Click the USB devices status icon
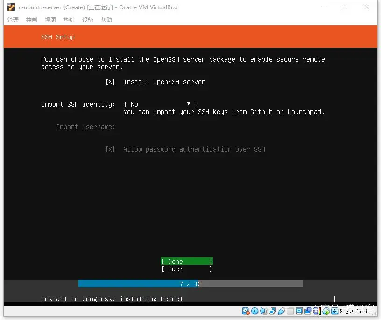The image size is (381, 320). (282, 311)
